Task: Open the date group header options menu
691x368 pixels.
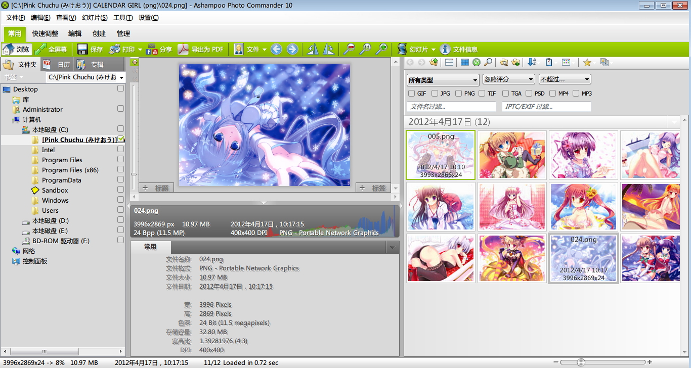Action: point(674,122)
